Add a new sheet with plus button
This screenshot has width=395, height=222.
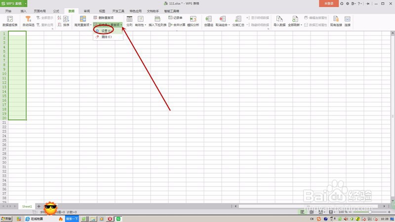(x=39, y=206)
